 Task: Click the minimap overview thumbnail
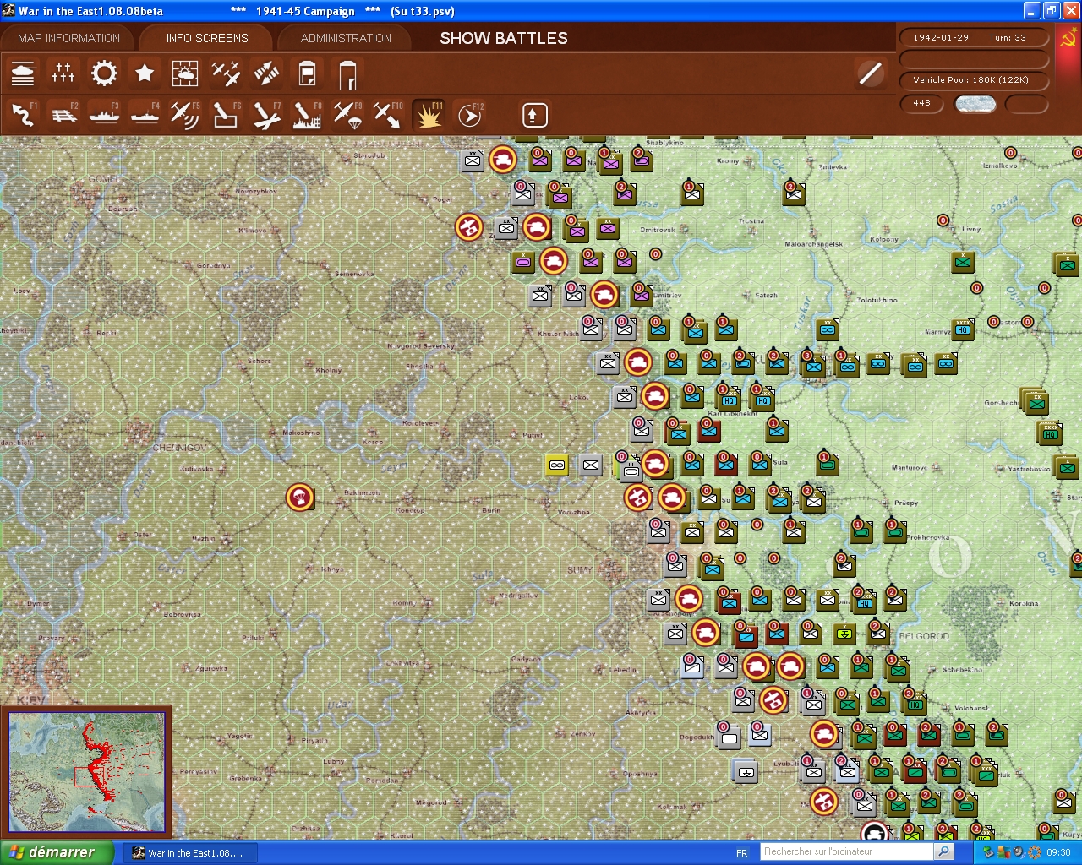point(86,772)
